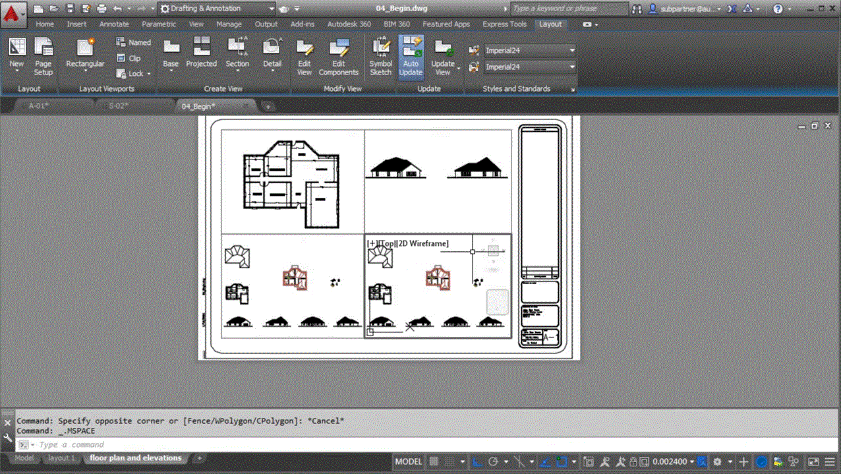Click the Projected view tool
The image size is (841, 474).
pos(201,53)
